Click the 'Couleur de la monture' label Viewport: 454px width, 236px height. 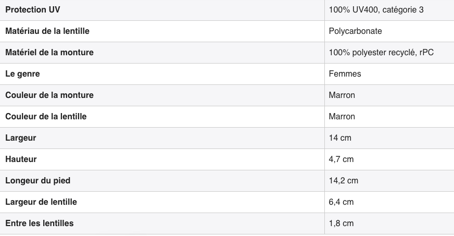coord(49,95)
